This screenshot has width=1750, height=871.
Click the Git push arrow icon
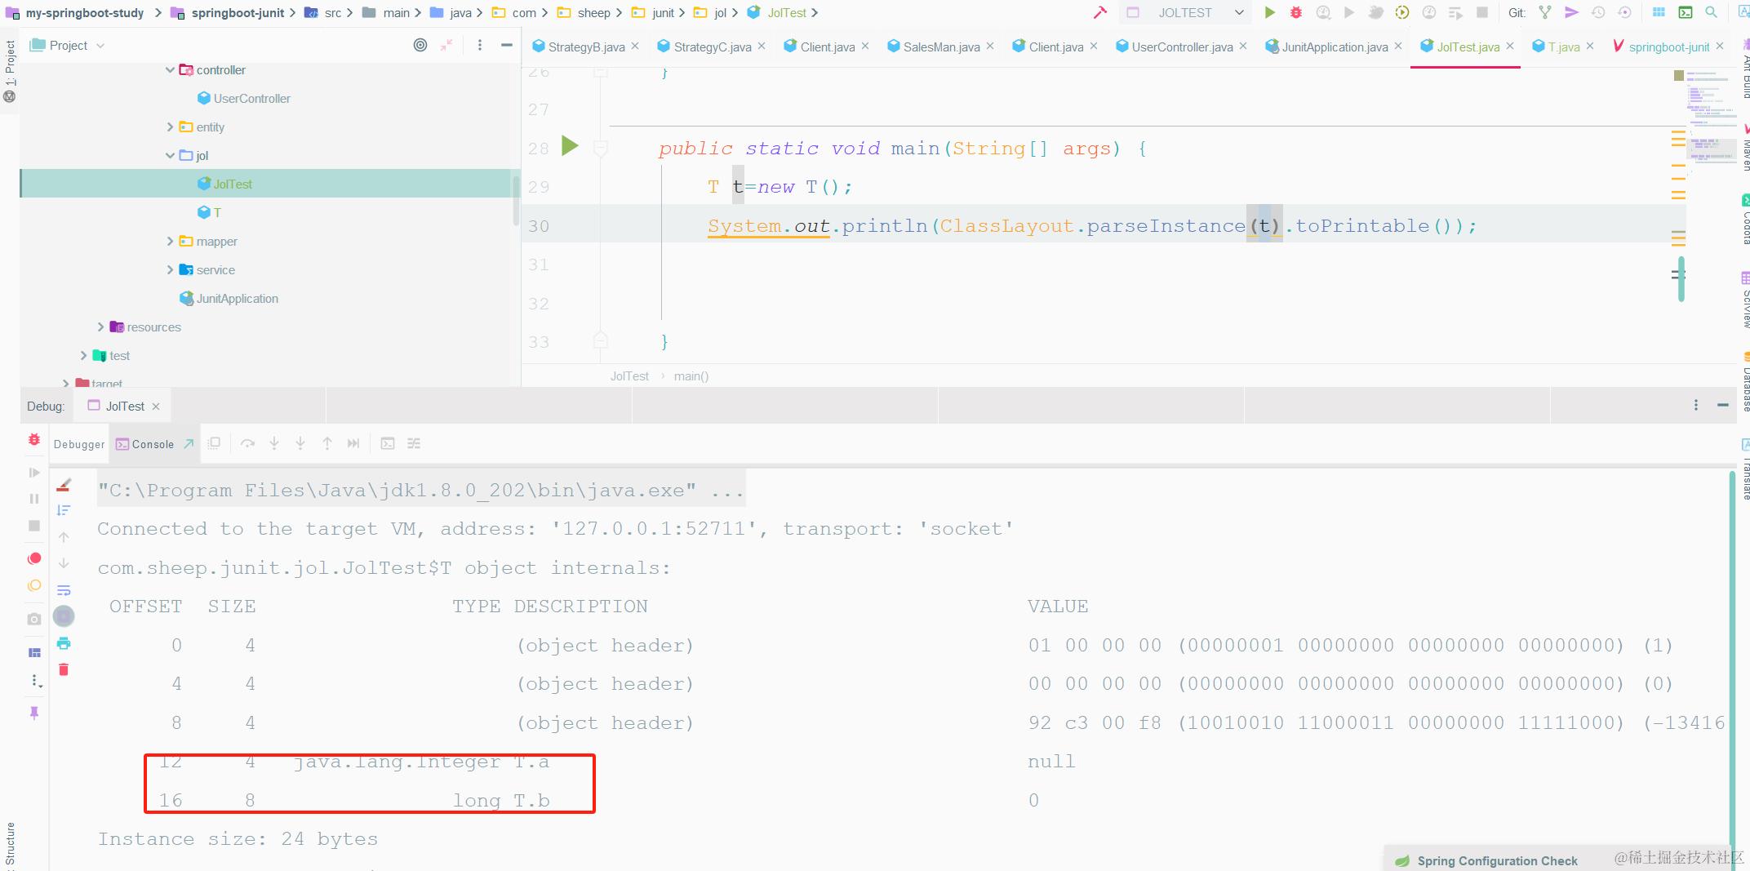1570,12
